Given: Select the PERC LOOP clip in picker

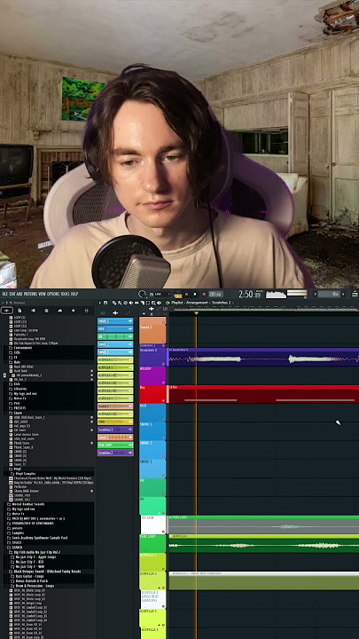Looking at the screenshot, I should pos(115,445).
